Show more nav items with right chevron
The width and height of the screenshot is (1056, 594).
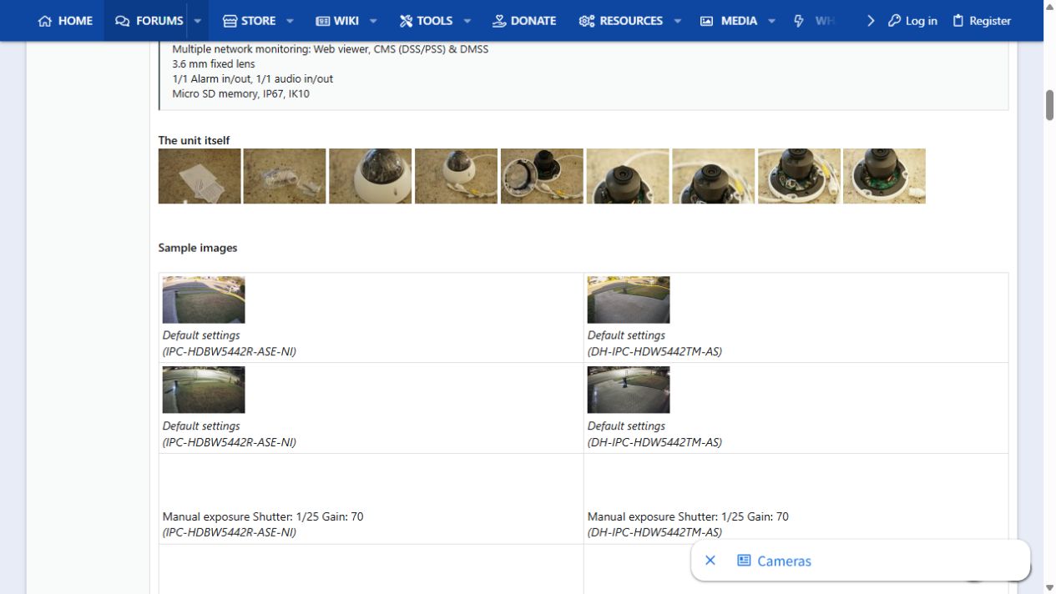[x=871, y=21]
